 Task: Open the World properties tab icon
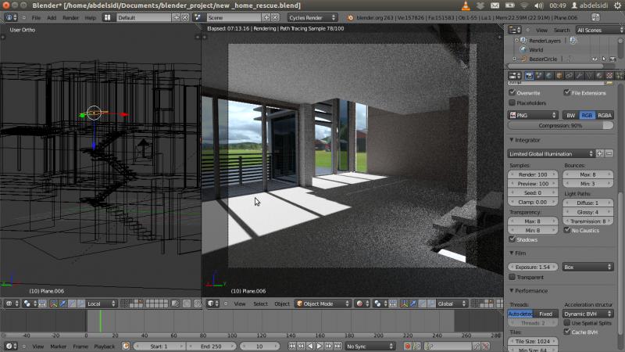[x=549, y=75]
